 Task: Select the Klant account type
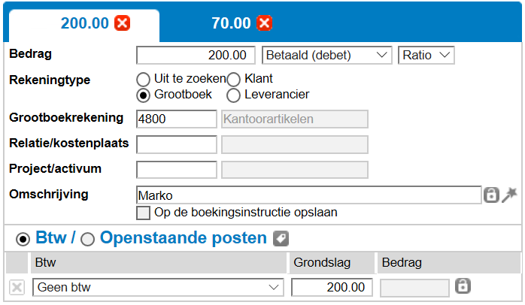[x=233, y=79]
